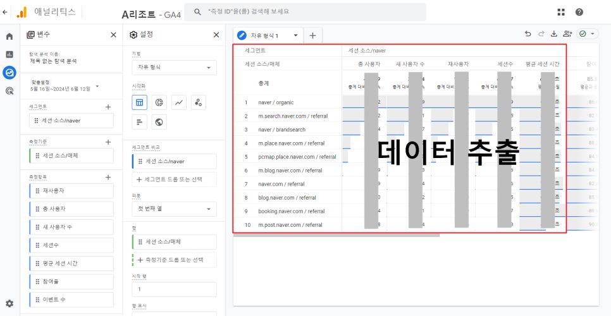Open data quality checkmark dropdown
611x316 pixels.
587,34
